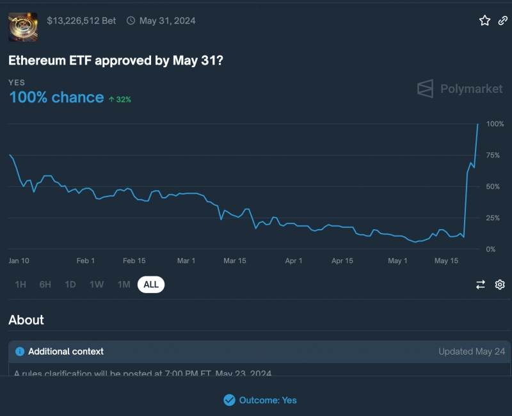The image size is (512, 416).
Task: Switch chart to 1M range
Action: point(124,285)
